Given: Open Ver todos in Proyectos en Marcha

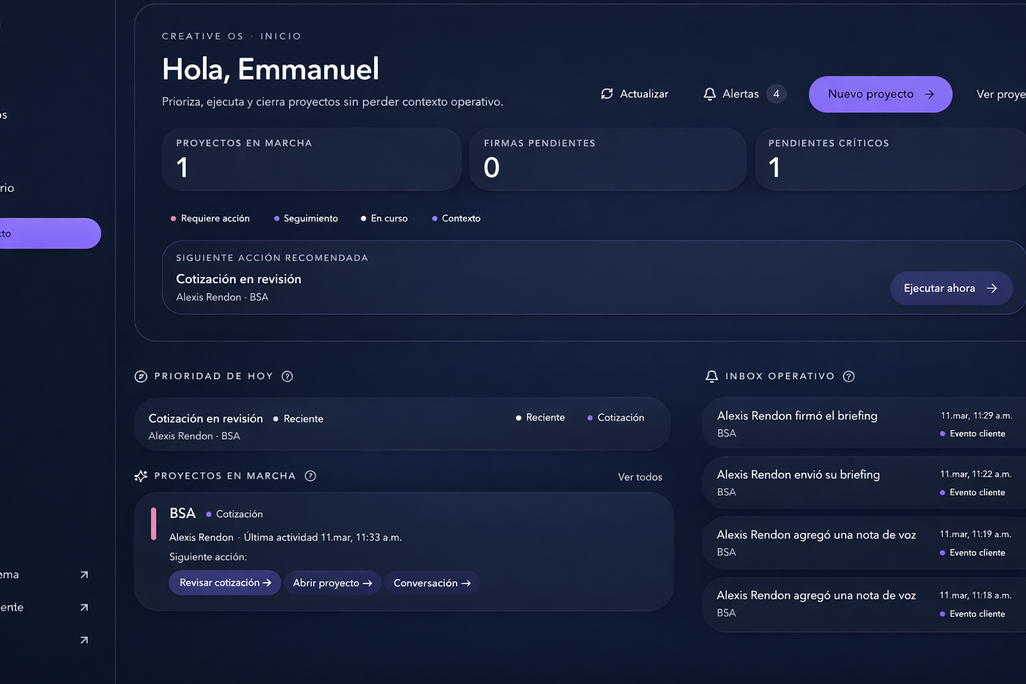Looking at the screenshot, I should pyautogui.click(x=639, y=477).
